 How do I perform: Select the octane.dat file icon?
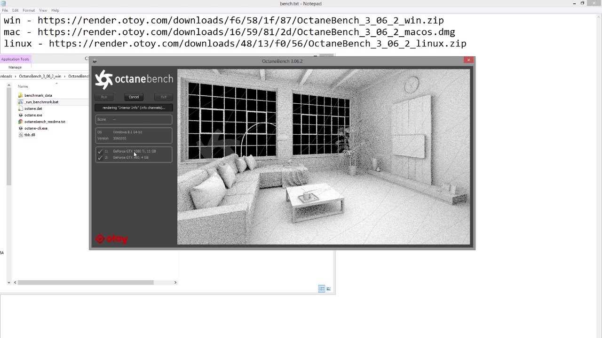click(x=20, y=108)
